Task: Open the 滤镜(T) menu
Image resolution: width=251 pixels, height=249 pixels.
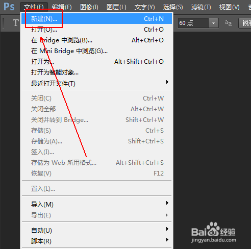Action: (201, 7)
